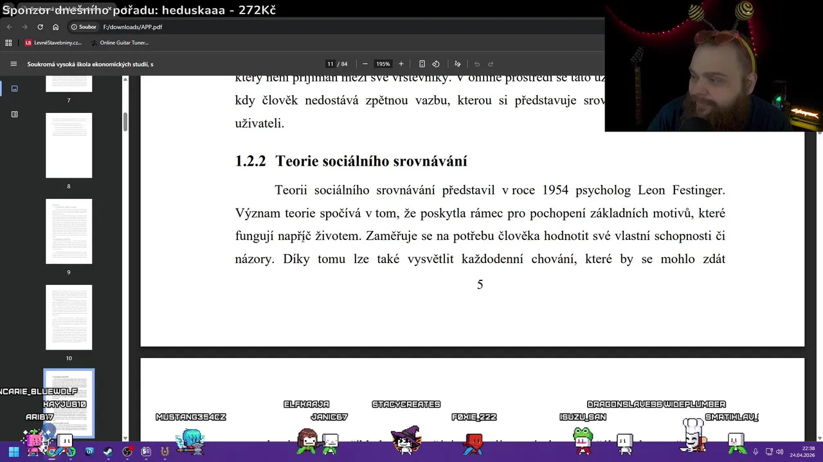Open the apps grid in bookmarks bar
The image size is (823, 462).
pos(8,42)
